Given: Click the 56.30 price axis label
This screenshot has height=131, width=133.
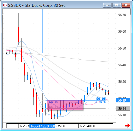Looking at the screenshot, I should 122,82.
